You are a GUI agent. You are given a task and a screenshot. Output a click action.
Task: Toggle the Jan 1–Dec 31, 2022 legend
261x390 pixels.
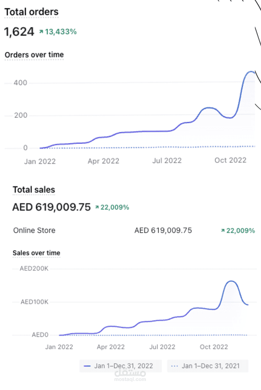120,366
